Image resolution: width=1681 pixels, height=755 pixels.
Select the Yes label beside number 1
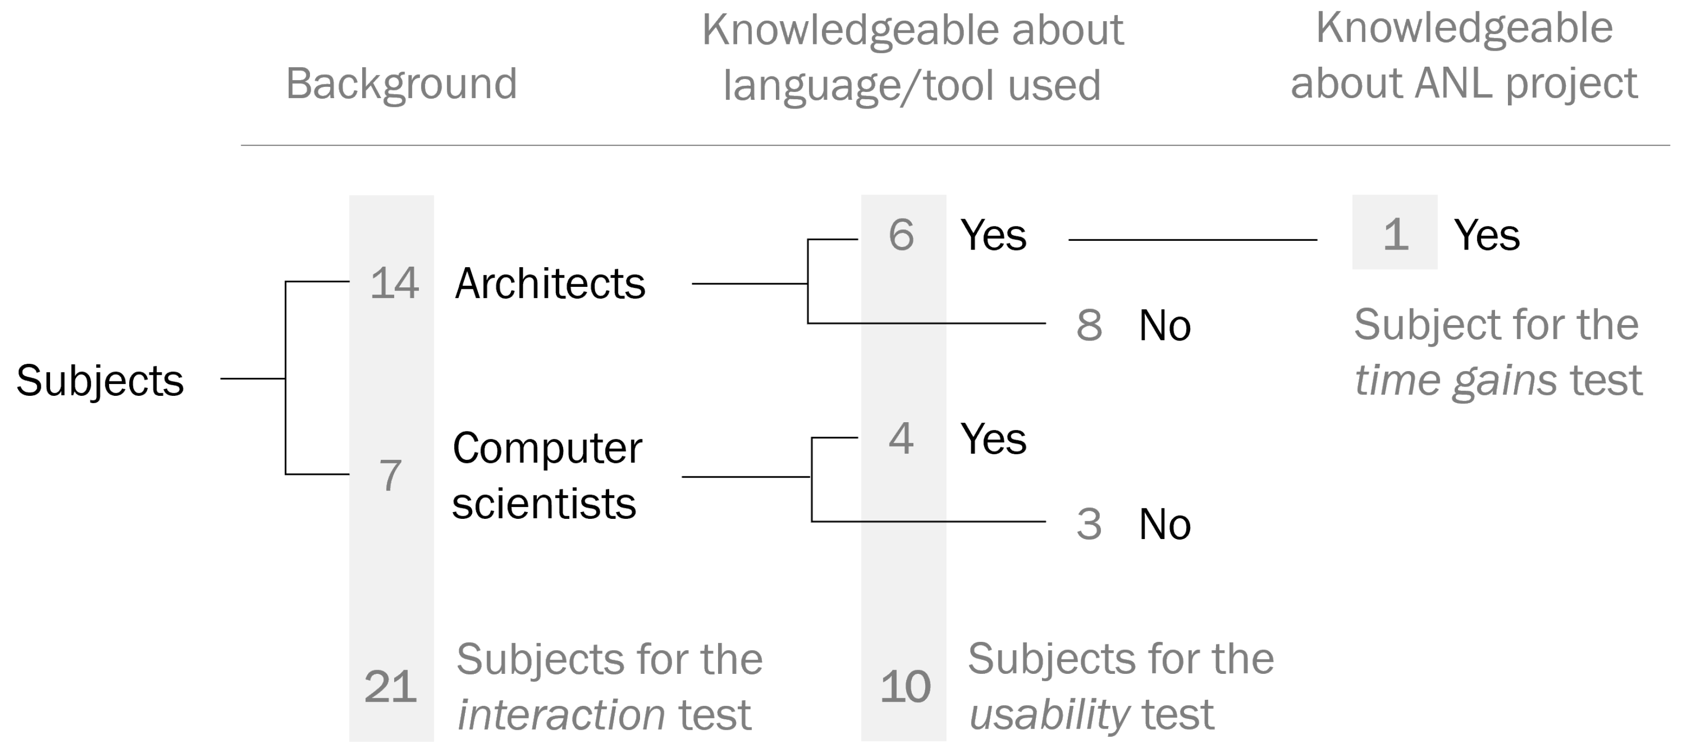click(x=1487, y=235)
